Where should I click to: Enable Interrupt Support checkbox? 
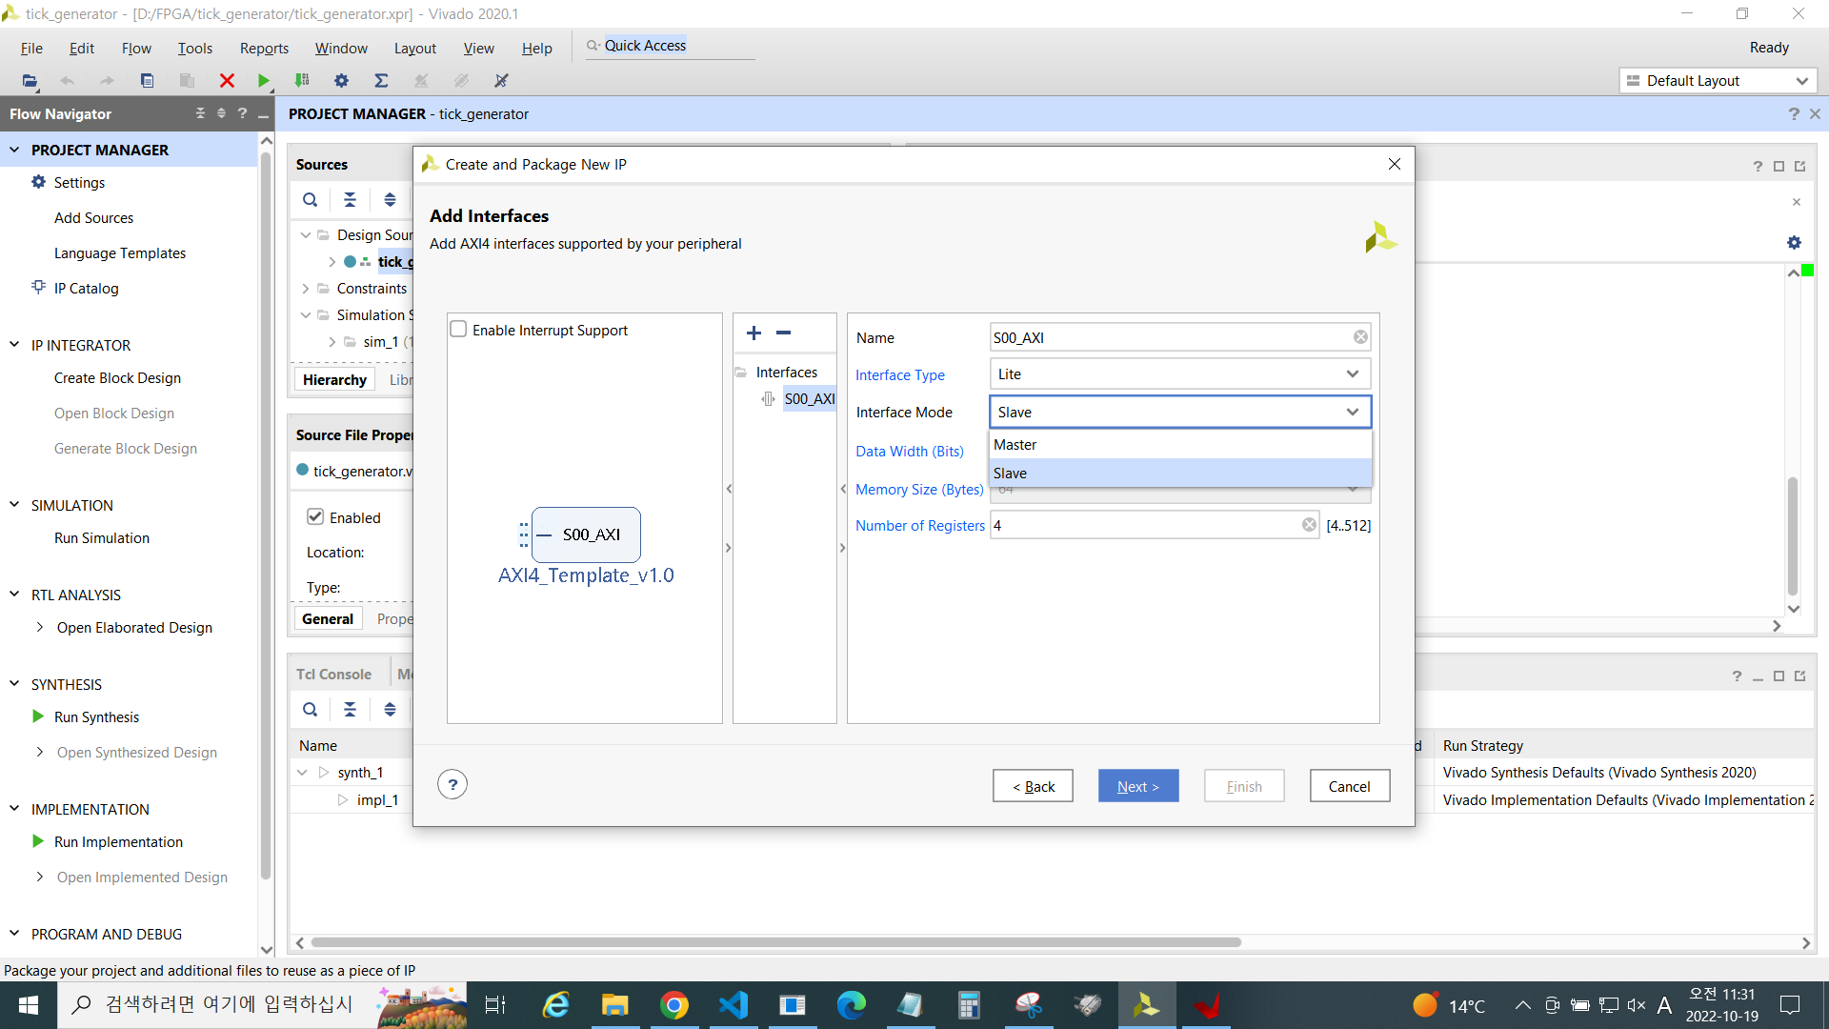tap(458, 330)
